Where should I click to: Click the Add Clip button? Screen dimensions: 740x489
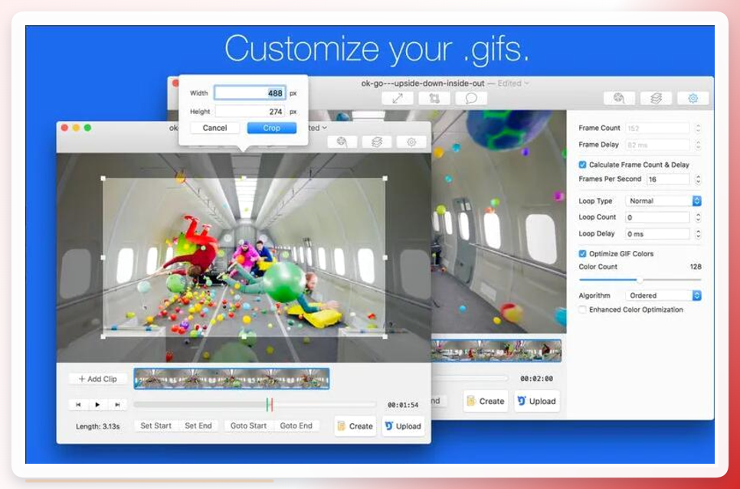tap(98, 379)
